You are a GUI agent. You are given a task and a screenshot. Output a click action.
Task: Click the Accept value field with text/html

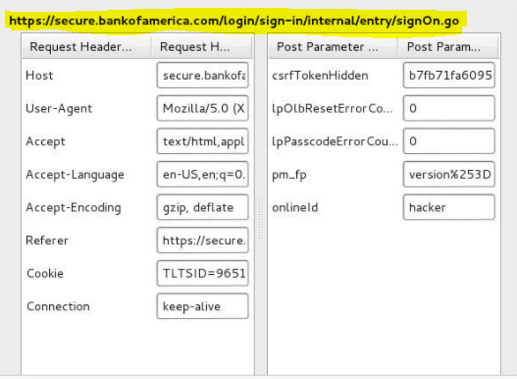(202, 141)
